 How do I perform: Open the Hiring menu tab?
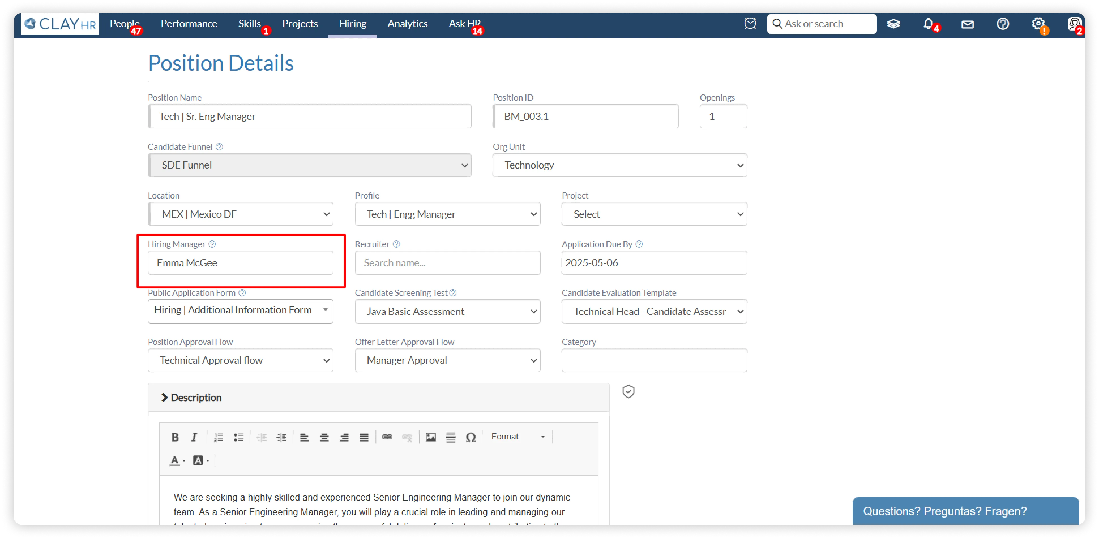(352, 24)
